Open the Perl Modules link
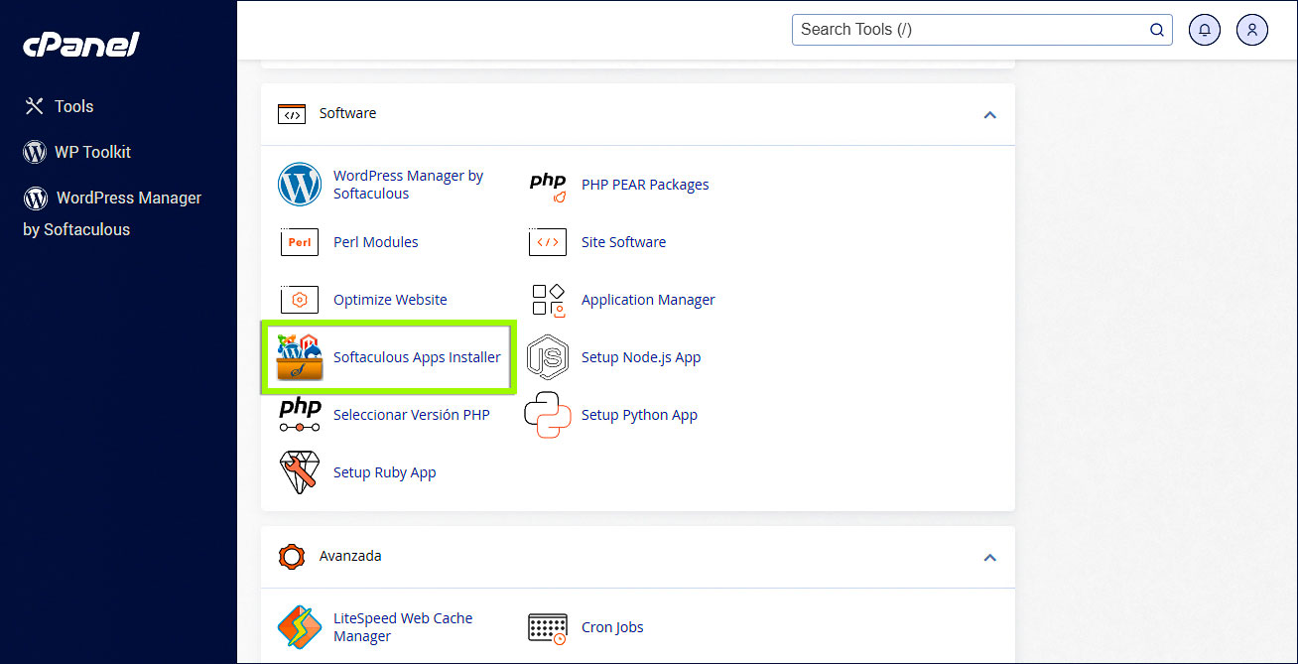 click(x=375, y=242)
